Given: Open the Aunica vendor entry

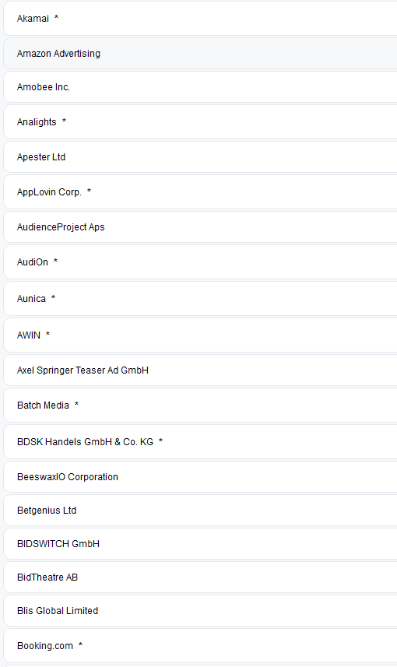Looking at the screenshot, I should click(200, 299).
